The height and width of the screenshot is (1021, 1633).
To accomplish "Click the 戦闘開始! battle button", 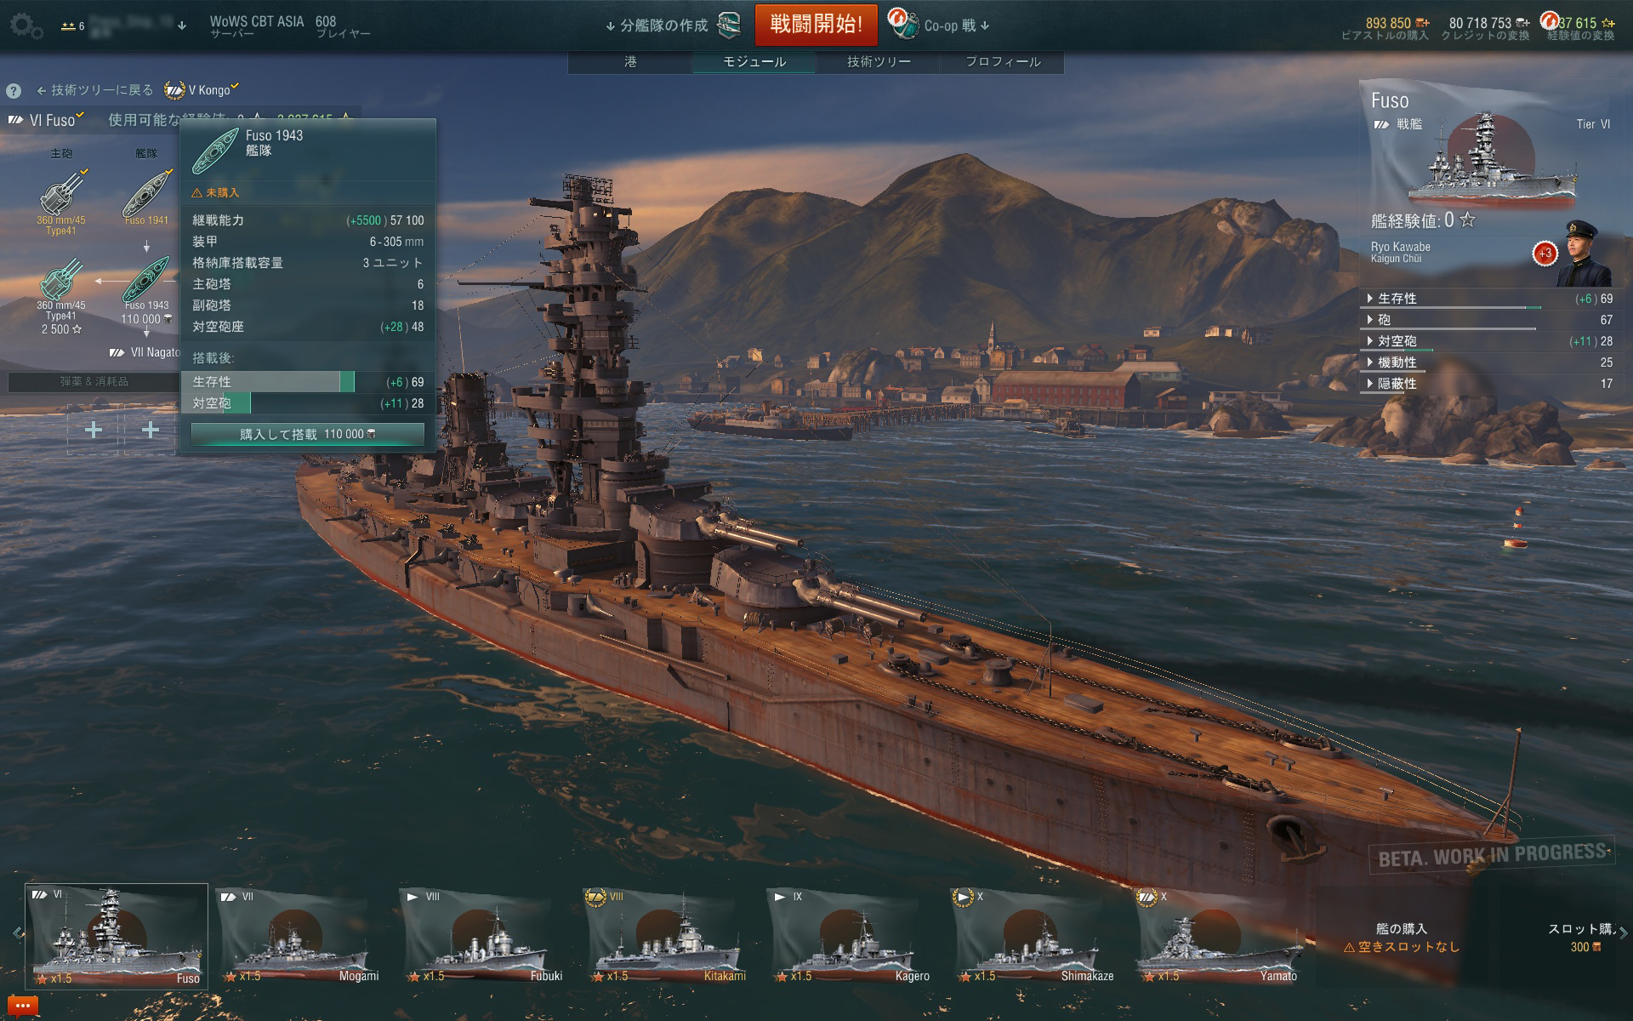I will click(x=816, y=24).
